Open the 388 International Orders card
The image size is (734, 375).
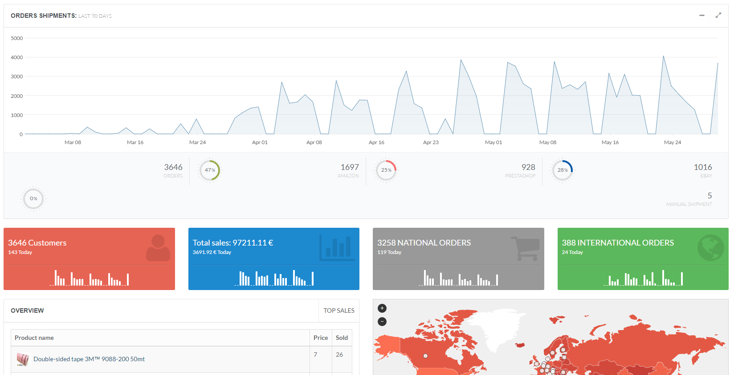pos(643,259)
